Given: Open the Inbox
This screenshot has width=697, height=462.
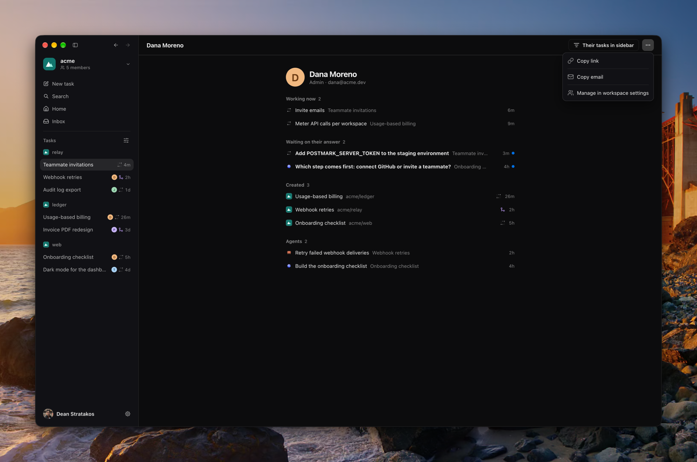Looking at the screenshot, I should tap(87, 121).
